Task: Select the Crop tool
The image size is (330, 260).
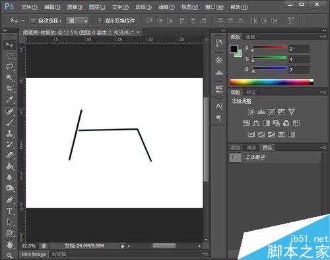Action: [x=9, y=89]
